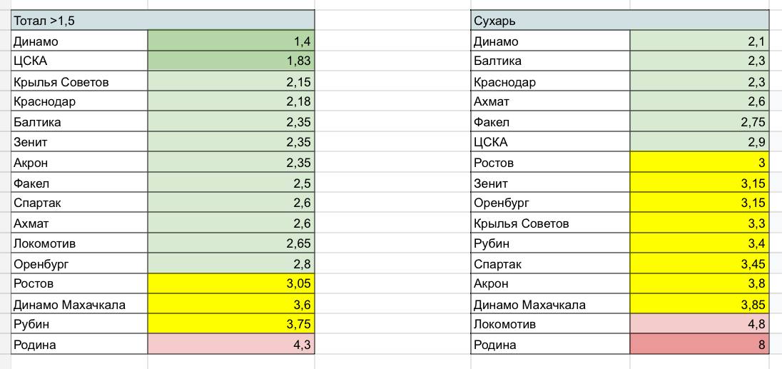Select Динамо Махачкала in right table
Image resolution: width=782 pixels, height=369 pixels.
coord(550,304)
